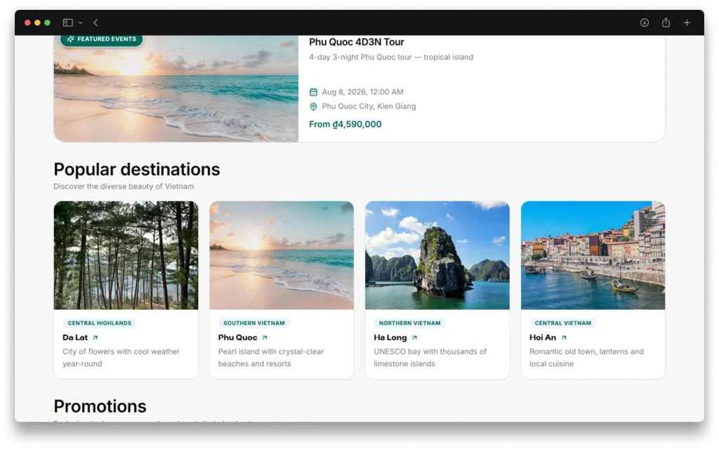Open the Ha Long bay photo
This screenshot has height=449, width=719.
click(x=437, y=255)
